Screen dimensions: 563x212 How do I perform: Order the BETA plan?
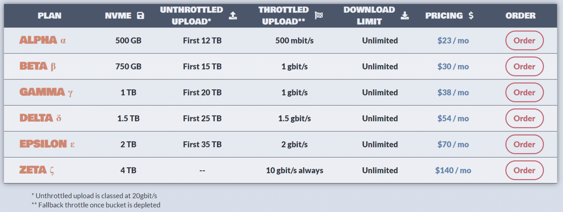click(524, 66)
